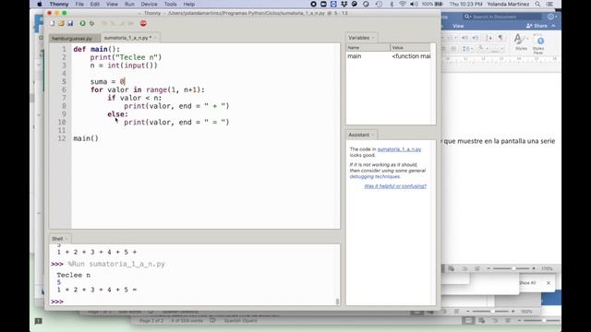Viewport: 591px width, 332px height.
Task: Select the main variable row
Action: tap(389, 56)
